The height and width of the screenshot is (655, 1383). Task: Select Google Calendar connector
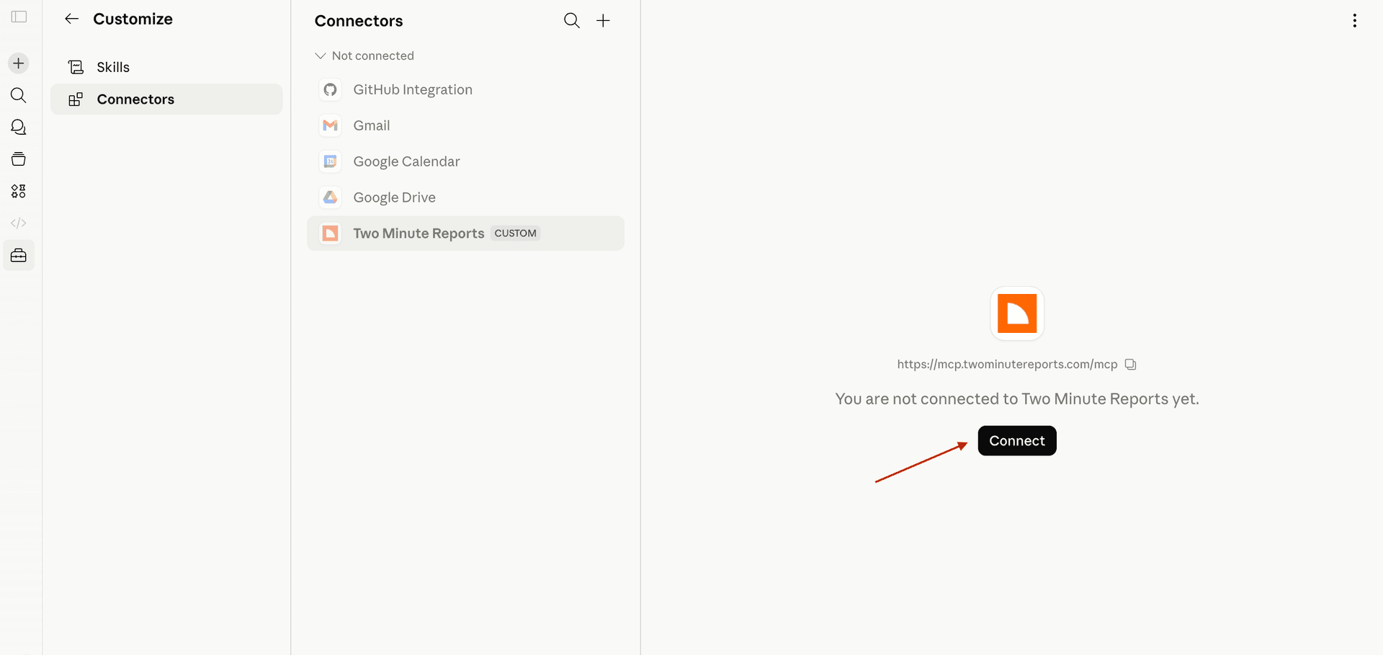(x=465, y=161)
